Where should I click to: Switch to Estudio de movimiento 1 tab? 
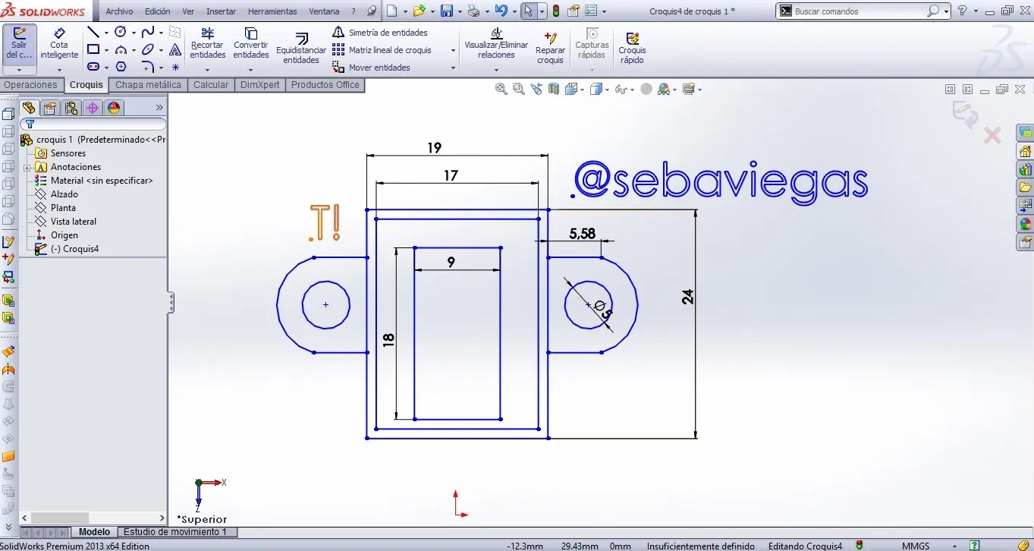coord(175,532)
